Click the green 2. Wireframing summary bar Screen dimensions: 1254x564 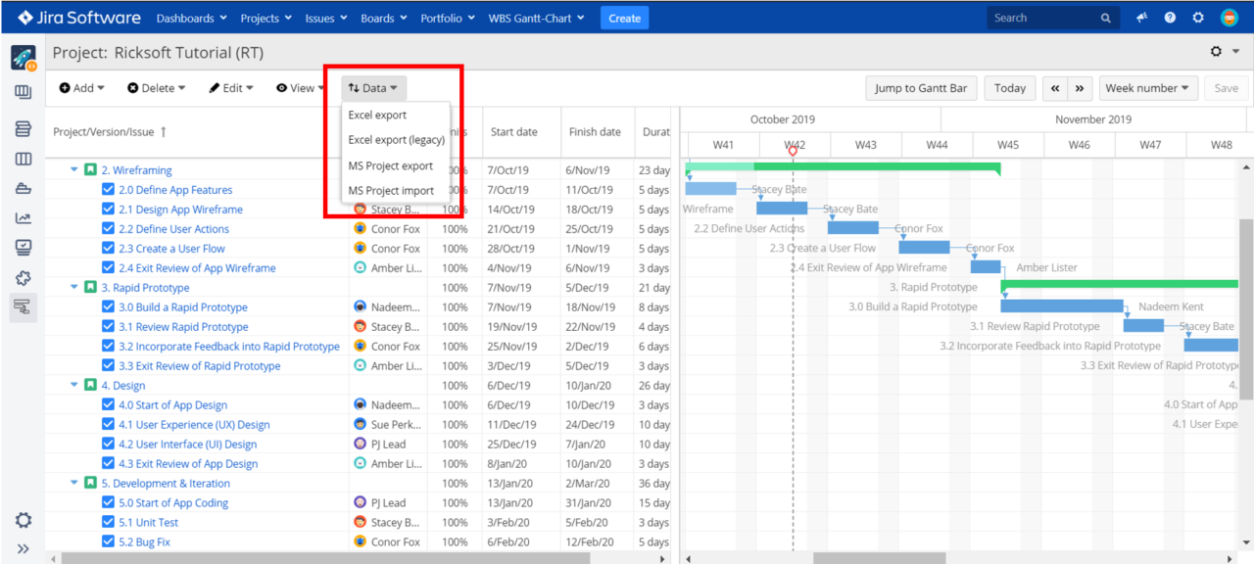point(843,167)
